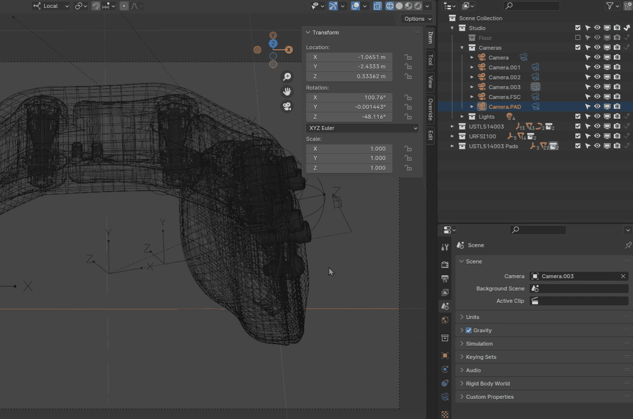Select the Render Properties tab icon
633x419 pixels.
tap(445, 264)
